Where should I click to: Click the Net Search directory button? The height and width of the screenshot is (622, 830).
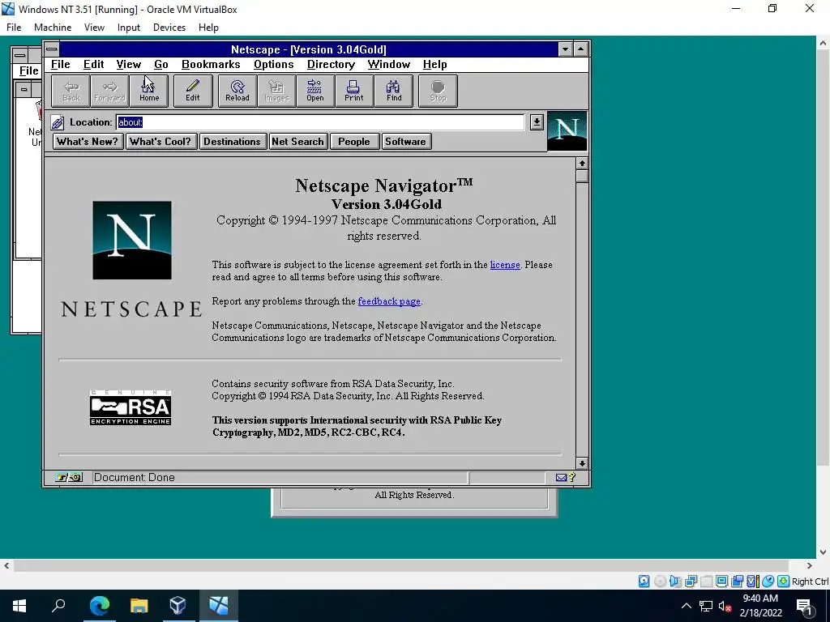click(297, 142)
